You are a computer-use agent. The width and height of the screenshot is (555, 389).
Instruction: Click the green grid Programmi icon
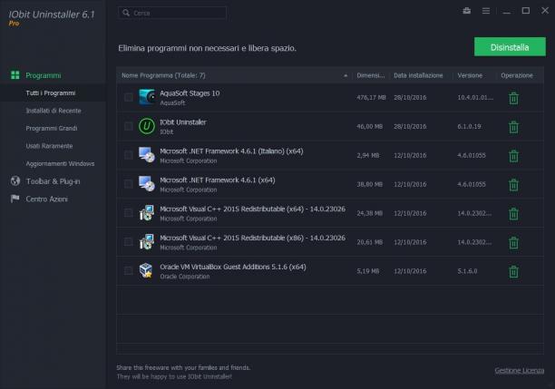coord(15,75)
